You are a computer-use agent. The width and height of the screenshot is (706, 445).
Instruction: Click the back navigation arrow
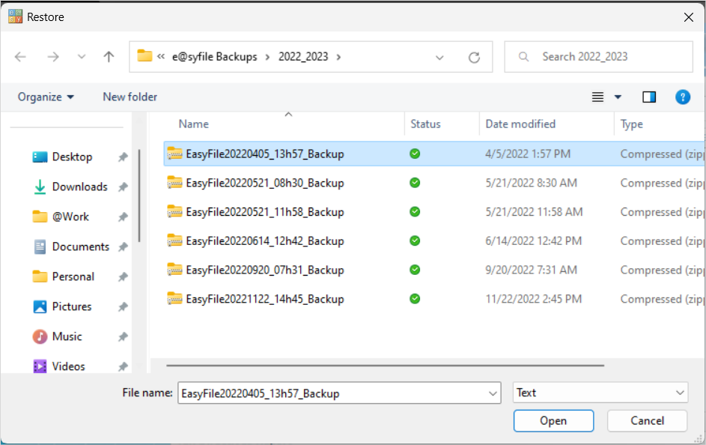click(x=20, y=56)
